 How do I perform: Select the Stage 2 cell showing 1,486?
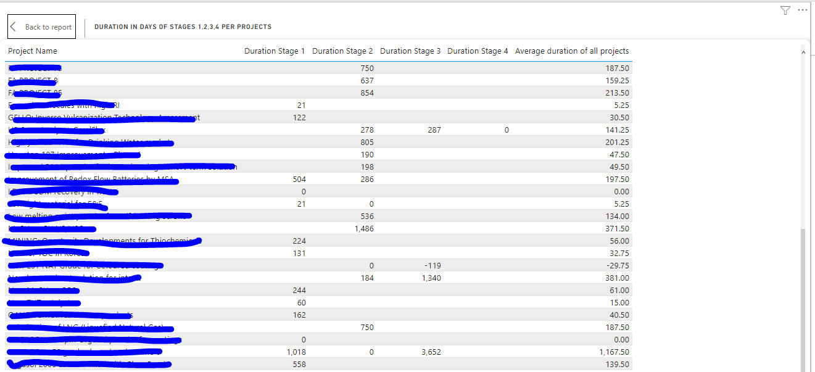point(364,229)
